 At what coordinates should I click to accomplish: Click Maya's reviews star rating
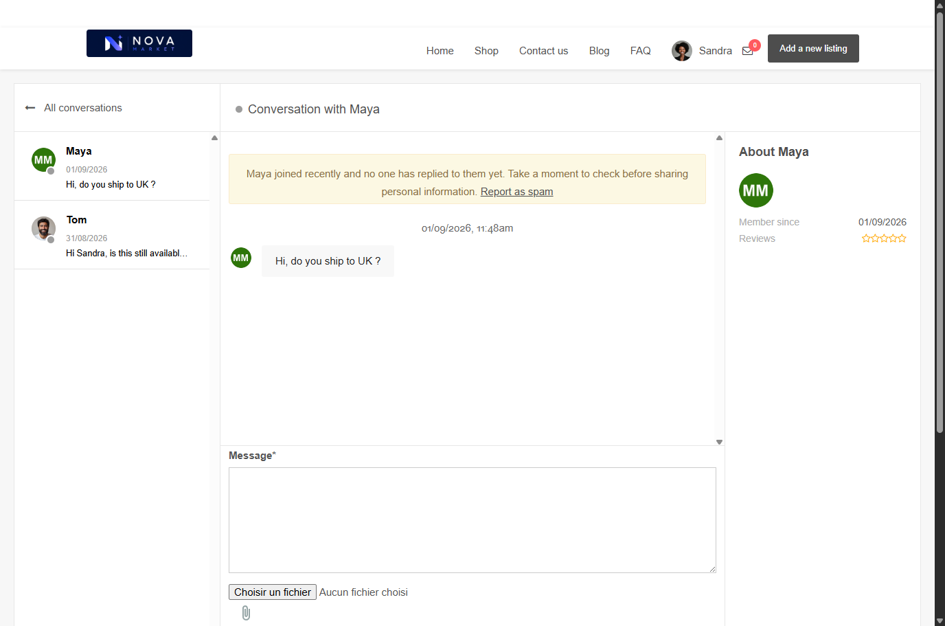[x=884, y=238]
